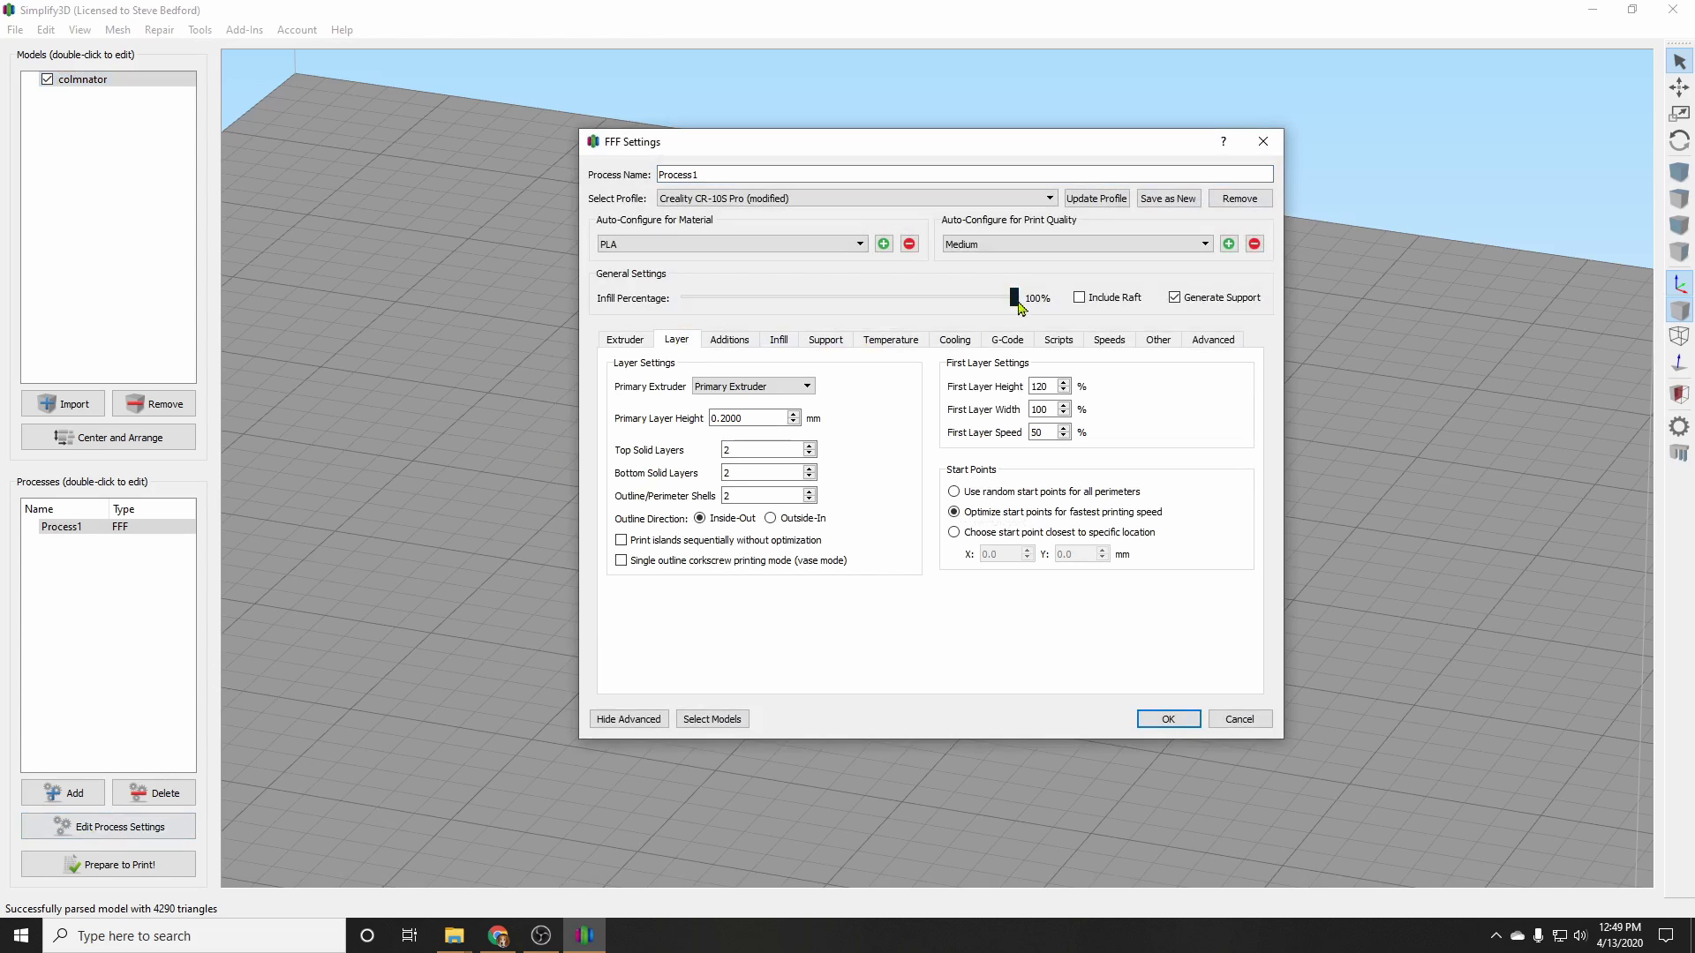Click Select Models button

(712, 719)
